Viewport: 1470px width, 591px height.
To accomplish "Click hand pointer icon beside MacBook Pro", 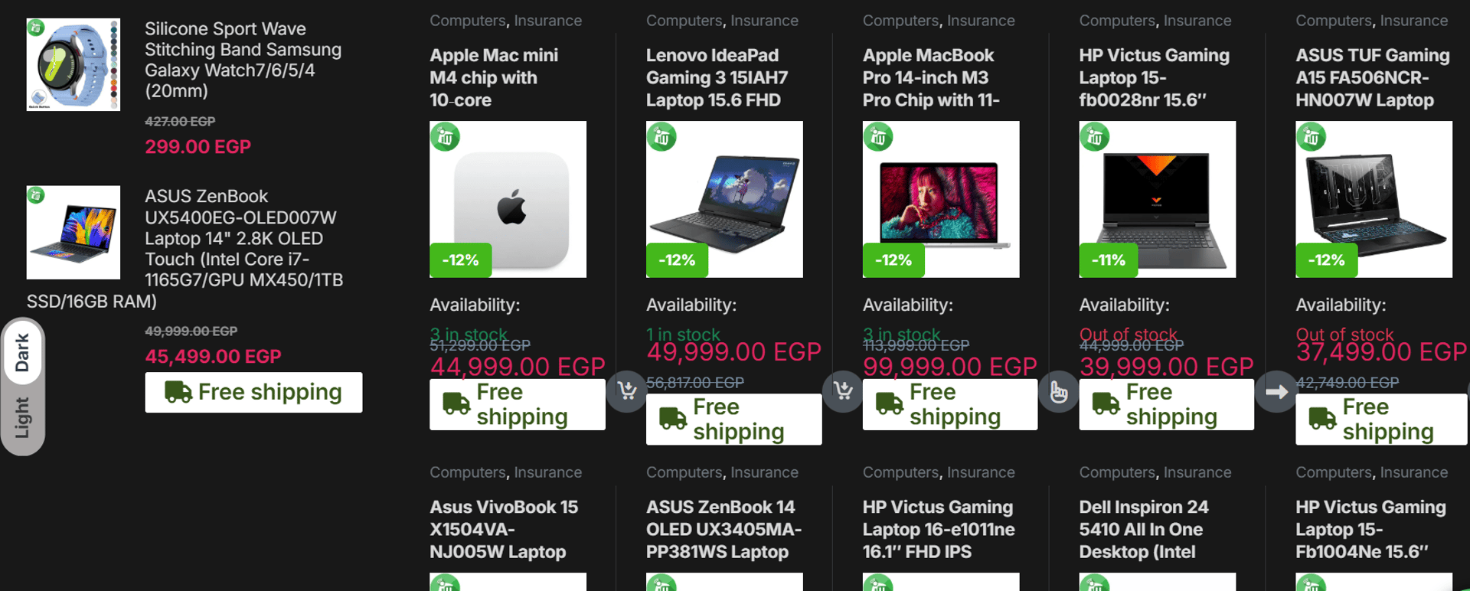I will point(1060,391).
